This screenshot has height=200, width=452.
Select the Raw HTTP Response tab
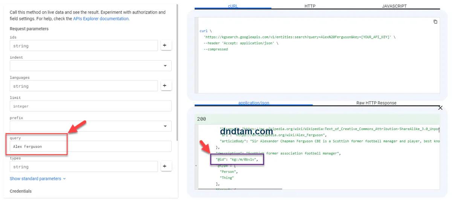pos(376,103)
